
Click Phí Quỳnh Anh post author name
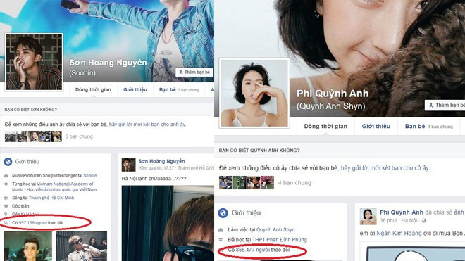[x=402, y=212]
